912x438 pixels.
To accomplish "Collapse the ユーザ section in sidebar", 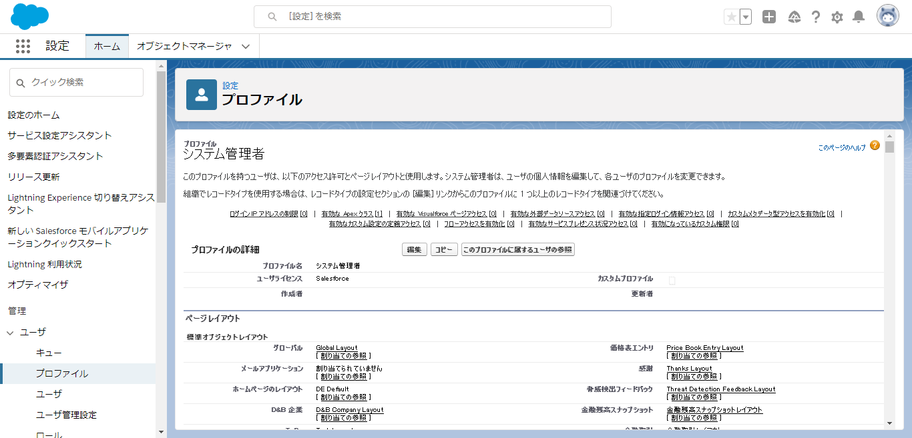I will [x=9, y=331].
